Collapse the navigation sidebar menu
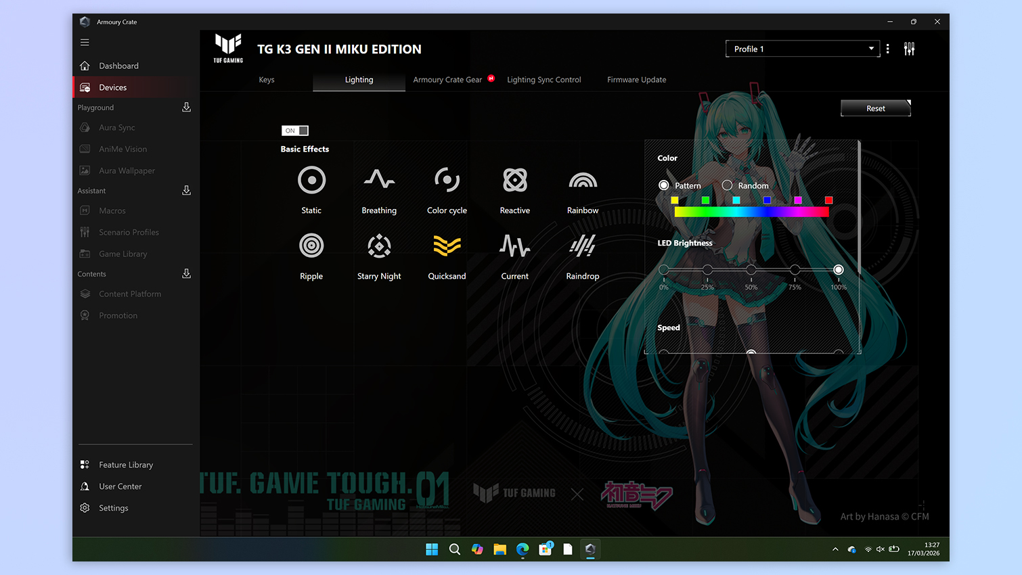 point(85,42)
